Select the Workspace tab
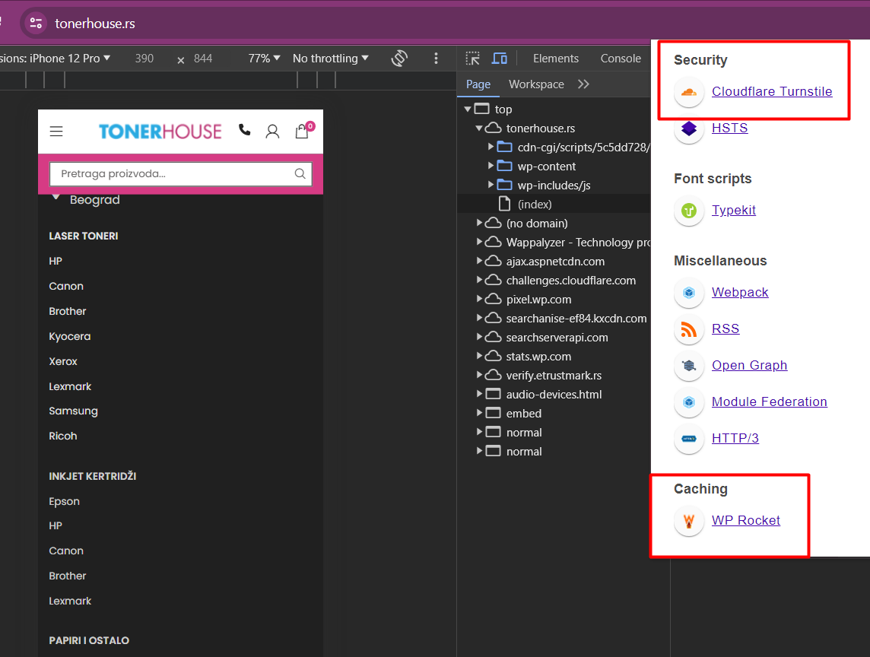This screenshot has width=870, height=657. [536, 84]
